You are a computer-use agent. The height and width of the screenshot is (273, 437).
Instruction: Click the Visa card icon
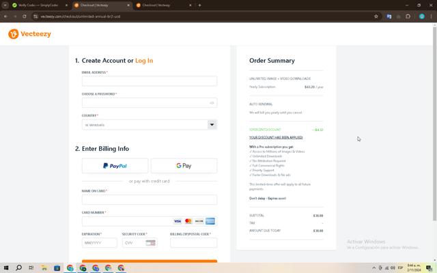pos(178,221)
